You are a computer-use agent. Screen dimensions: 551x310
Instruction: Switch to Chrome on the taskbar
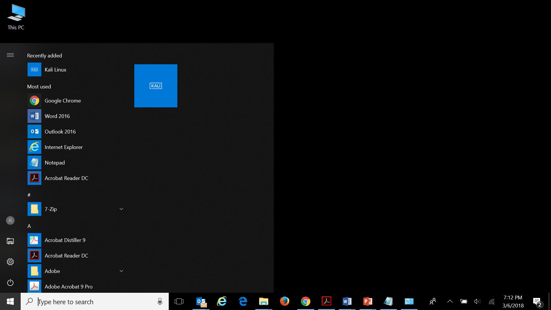305,301
